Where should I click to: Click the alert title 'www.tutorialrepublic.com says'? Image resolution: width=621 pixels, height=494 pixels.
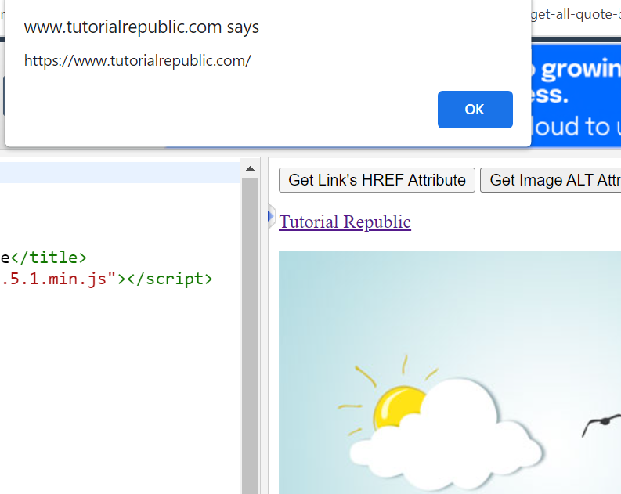click(x=142, y=27)
